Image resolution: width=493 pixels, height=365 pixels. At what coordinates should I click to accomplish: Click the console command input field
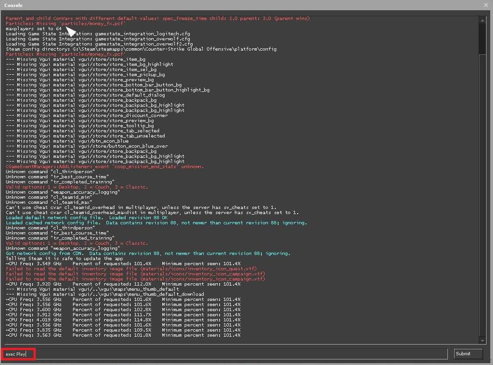pyautogui.click(x=226, y=354)
